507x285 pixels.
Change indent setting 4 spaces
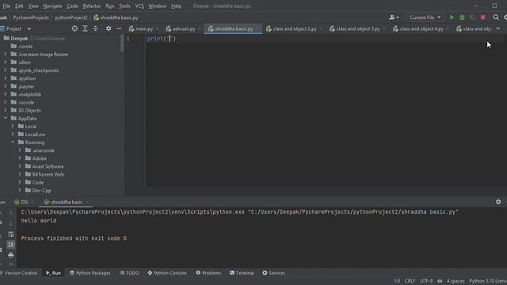456,281
